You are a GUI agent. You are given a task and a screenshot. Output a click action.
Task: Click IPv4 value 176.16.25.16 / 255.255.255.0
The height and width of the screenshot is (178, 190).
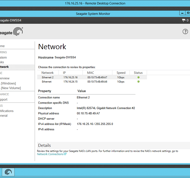point(95,124)
